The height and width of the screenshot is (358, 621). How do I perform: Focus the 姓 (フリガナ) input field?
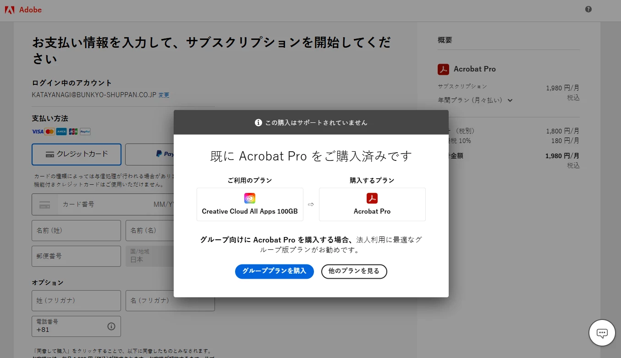(77, 301)
